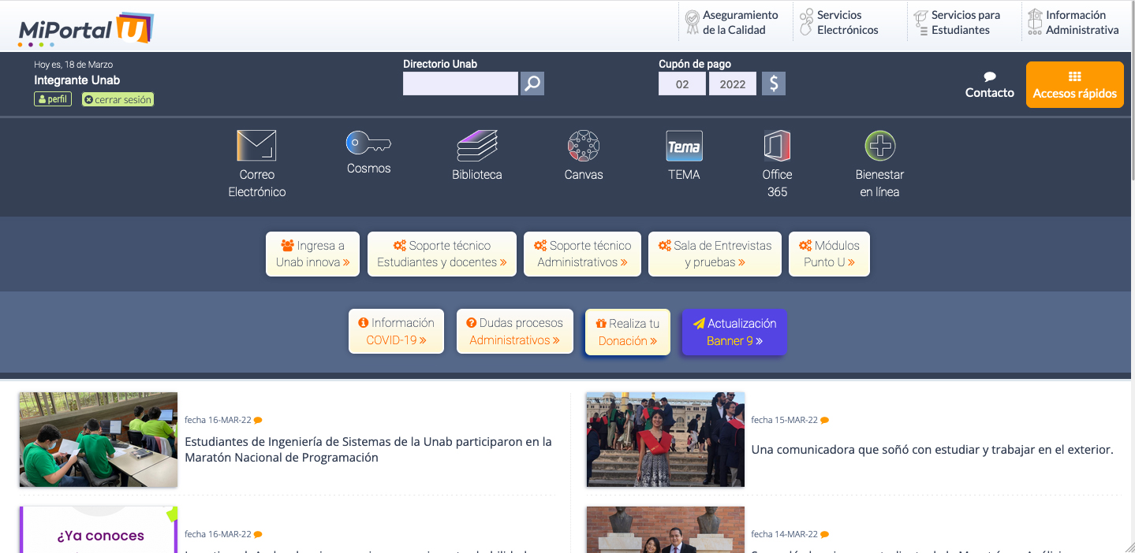Open the Servicios Electrónicos menu
The width and height of the screenshot is (1135, 553).
pos(839,22)
